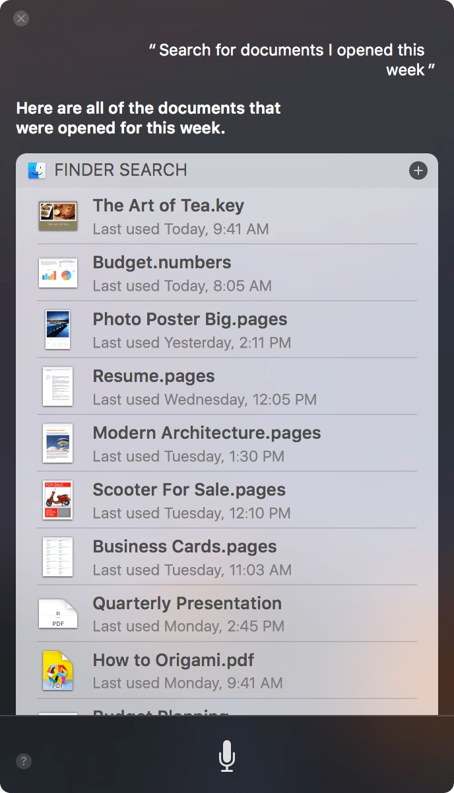This screenshot has width=454, height=793.
Task: Open the help question mark icon
Action: 24,761
